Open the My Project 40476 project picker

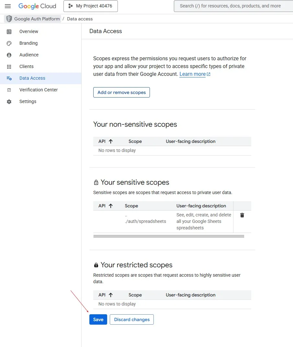(90, 6)
